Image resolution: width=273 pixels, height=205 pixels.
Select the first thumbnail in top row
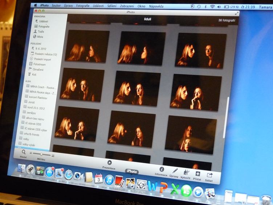[86, 46]
